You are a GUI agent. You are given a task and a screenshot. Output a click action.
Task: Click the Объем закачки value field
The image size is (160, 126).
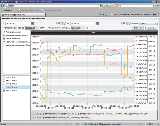[x=78, y=28]
